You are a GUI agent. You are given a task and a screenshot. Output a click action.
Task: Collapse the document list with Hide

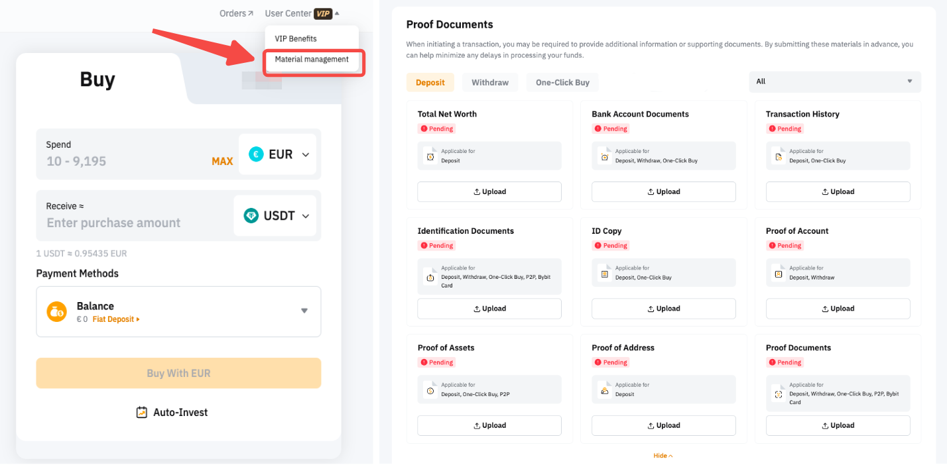tap(663, 456)
